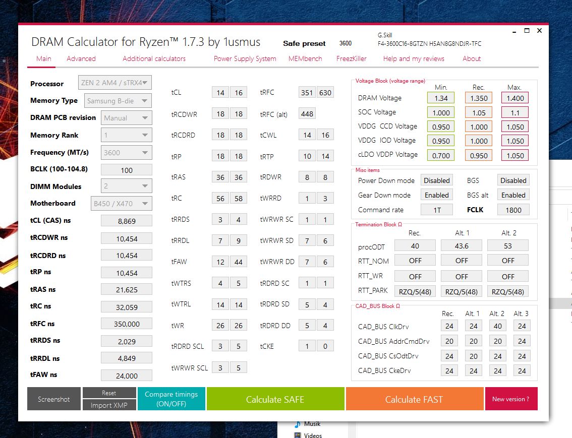Switch to the Advanced tab
This screenshot has width=572, height=438.
tap(81, 58)
